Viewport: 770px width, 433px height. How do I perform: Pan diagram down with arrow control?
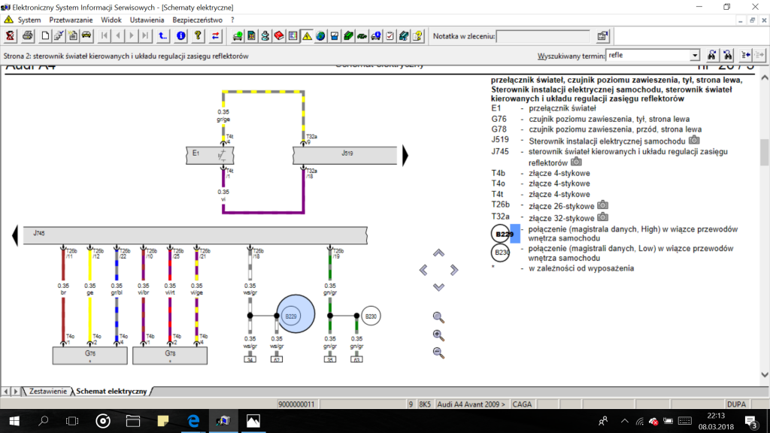tap(438, 286)
